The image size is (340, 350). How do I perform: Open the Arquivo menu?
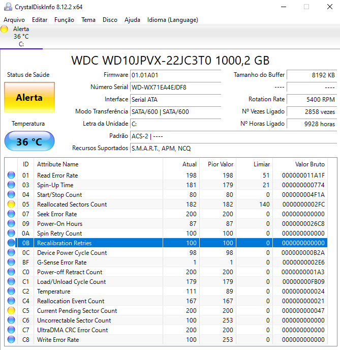click(14, 20)
